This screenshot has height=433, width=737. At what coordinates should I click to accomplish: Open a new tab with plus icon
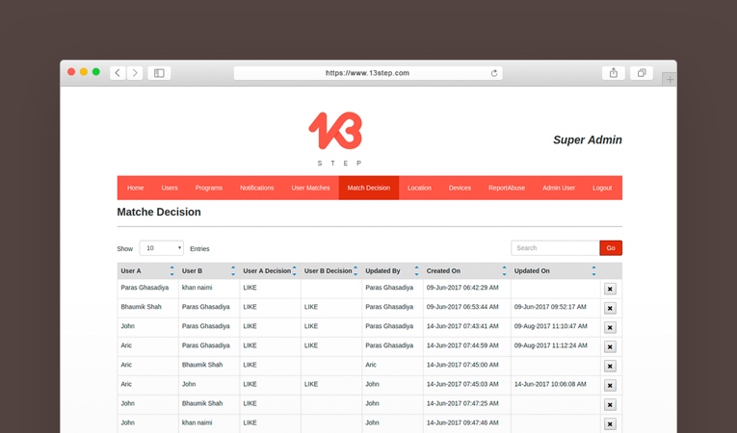670,79
